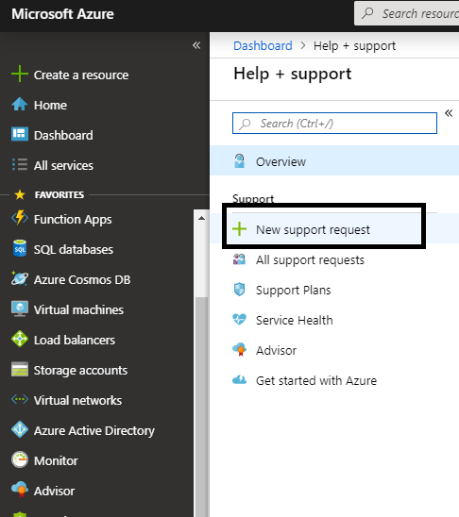
Task: Click the All services list icon
Action: 20,164
